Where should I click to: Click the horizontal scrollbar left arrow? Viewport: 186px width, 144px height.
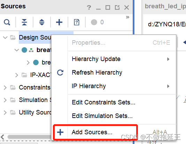point(2,137)
